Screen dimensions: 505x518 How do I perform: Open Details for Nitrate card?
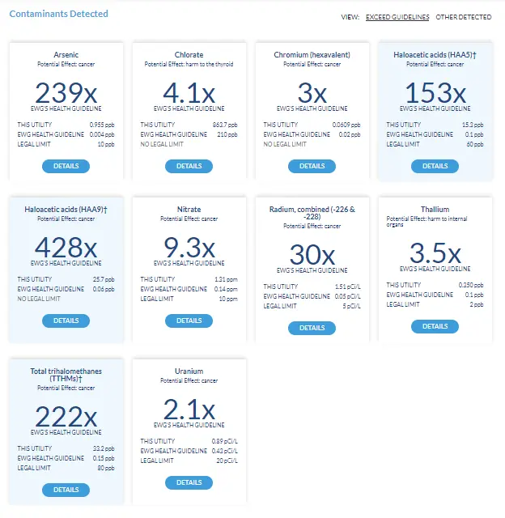(x=189, y=321)
